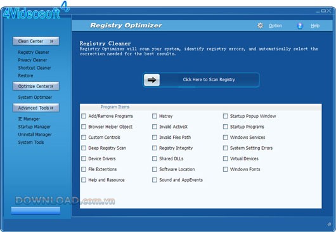336x232 pixels.
Task: Click the resize grip icon in the bottom corner
Action: [x=329, y=224]
